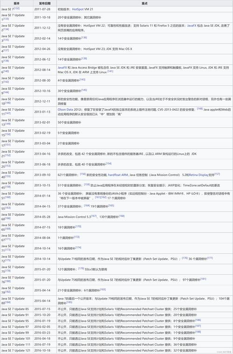The width and height of the screenshot is (233, 354).
Task: Select the Java SE 7 Update 101 cell
Action: click(16, 339)
